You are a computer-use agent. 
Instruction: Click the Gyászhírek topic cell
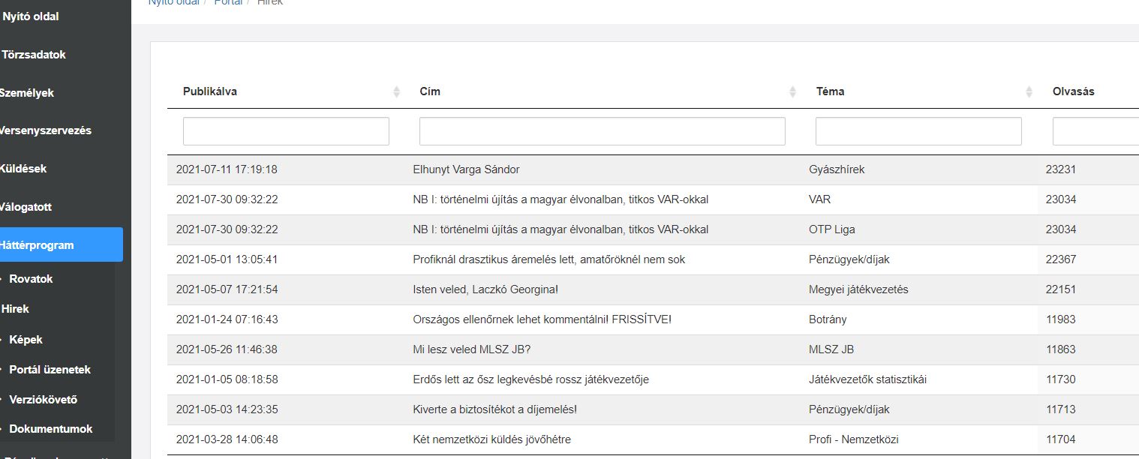[x=837, y=169]
